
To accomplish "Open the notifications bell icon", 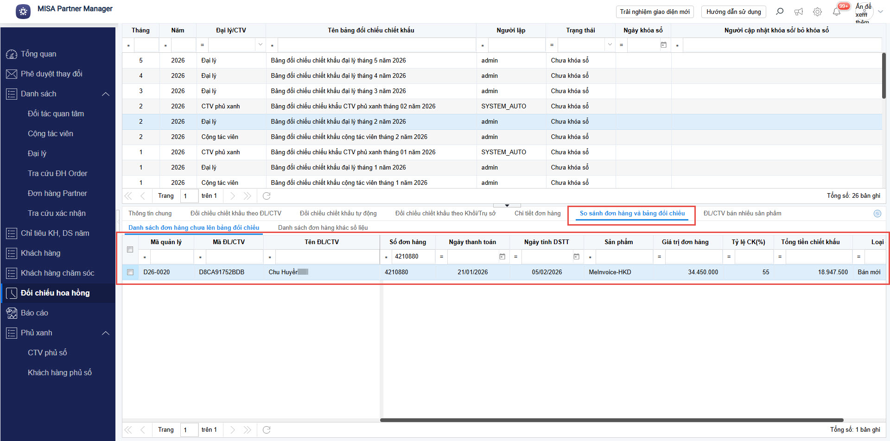I will 836,12.
